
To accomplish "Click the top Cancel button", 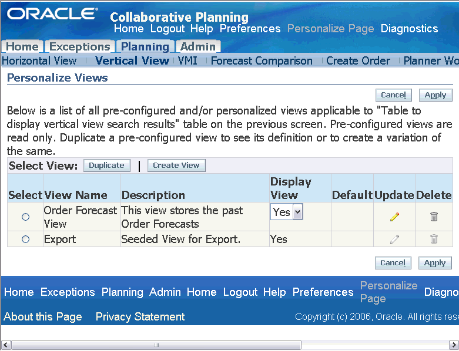I will pyautogui.click(x=393, y=95).
